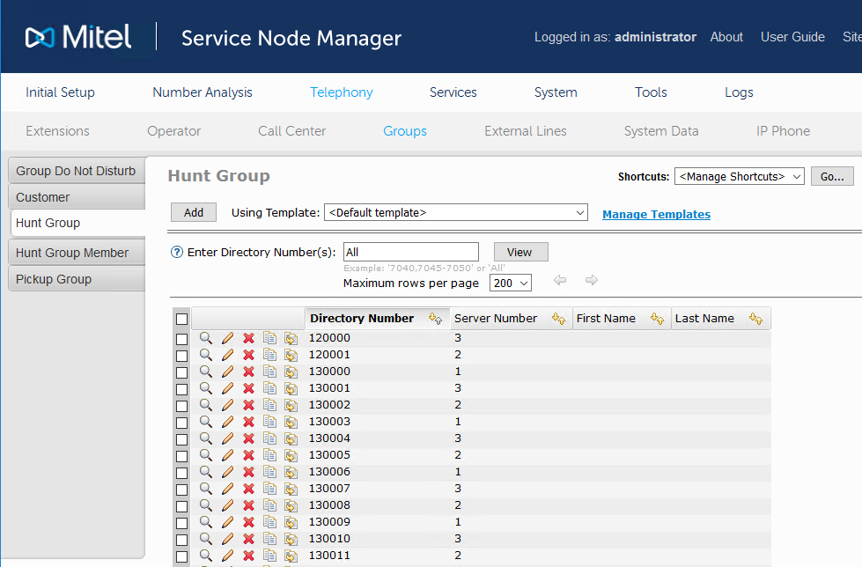Open the Manage Shortcuts dropdown
Image resolution: width=862 pixels, height=567 pixels.
739,177
